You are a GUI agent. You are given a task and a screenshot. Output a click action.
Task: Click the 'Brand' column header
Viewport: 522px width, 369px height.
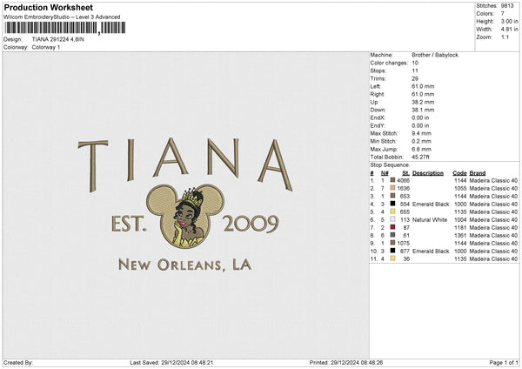point(478,173)
